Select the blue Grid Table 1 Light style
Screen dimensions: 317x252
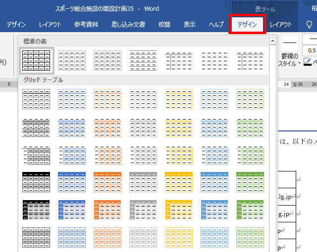tap(72, 99)
